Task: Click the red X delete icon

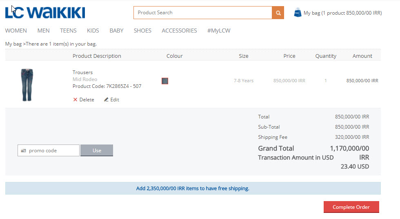Action: pos(75,100)
